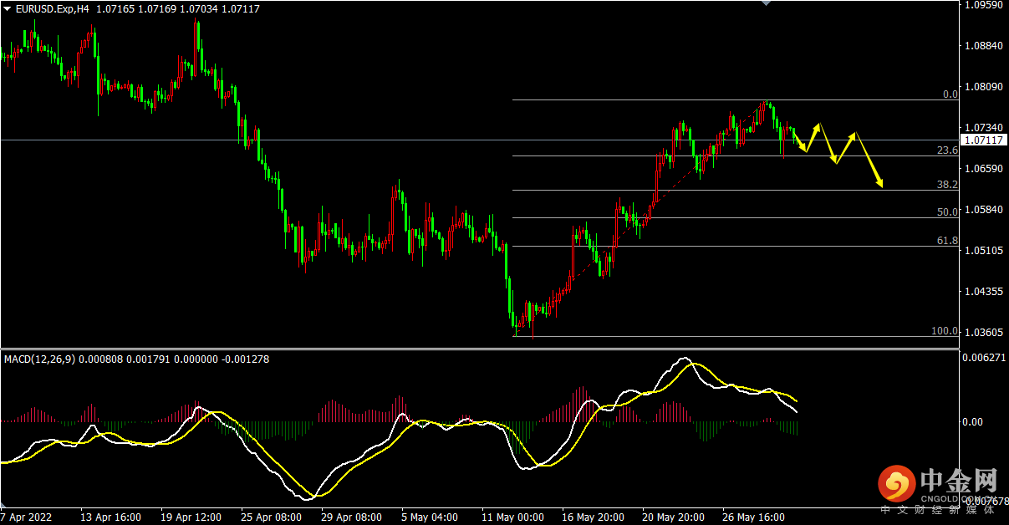1009x525 pixels.
Task: Click the current price tag 1.07117
Action: [x=983, y=140]
